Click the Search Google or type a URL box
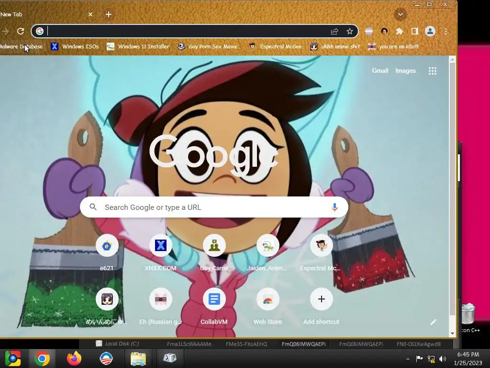The image size is (490, 368). [x=214, y=207]
